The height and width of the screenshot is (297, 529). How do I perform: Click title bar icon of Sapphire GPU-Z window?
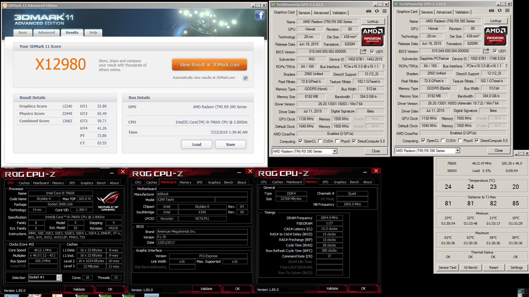[x=396, y=4]
